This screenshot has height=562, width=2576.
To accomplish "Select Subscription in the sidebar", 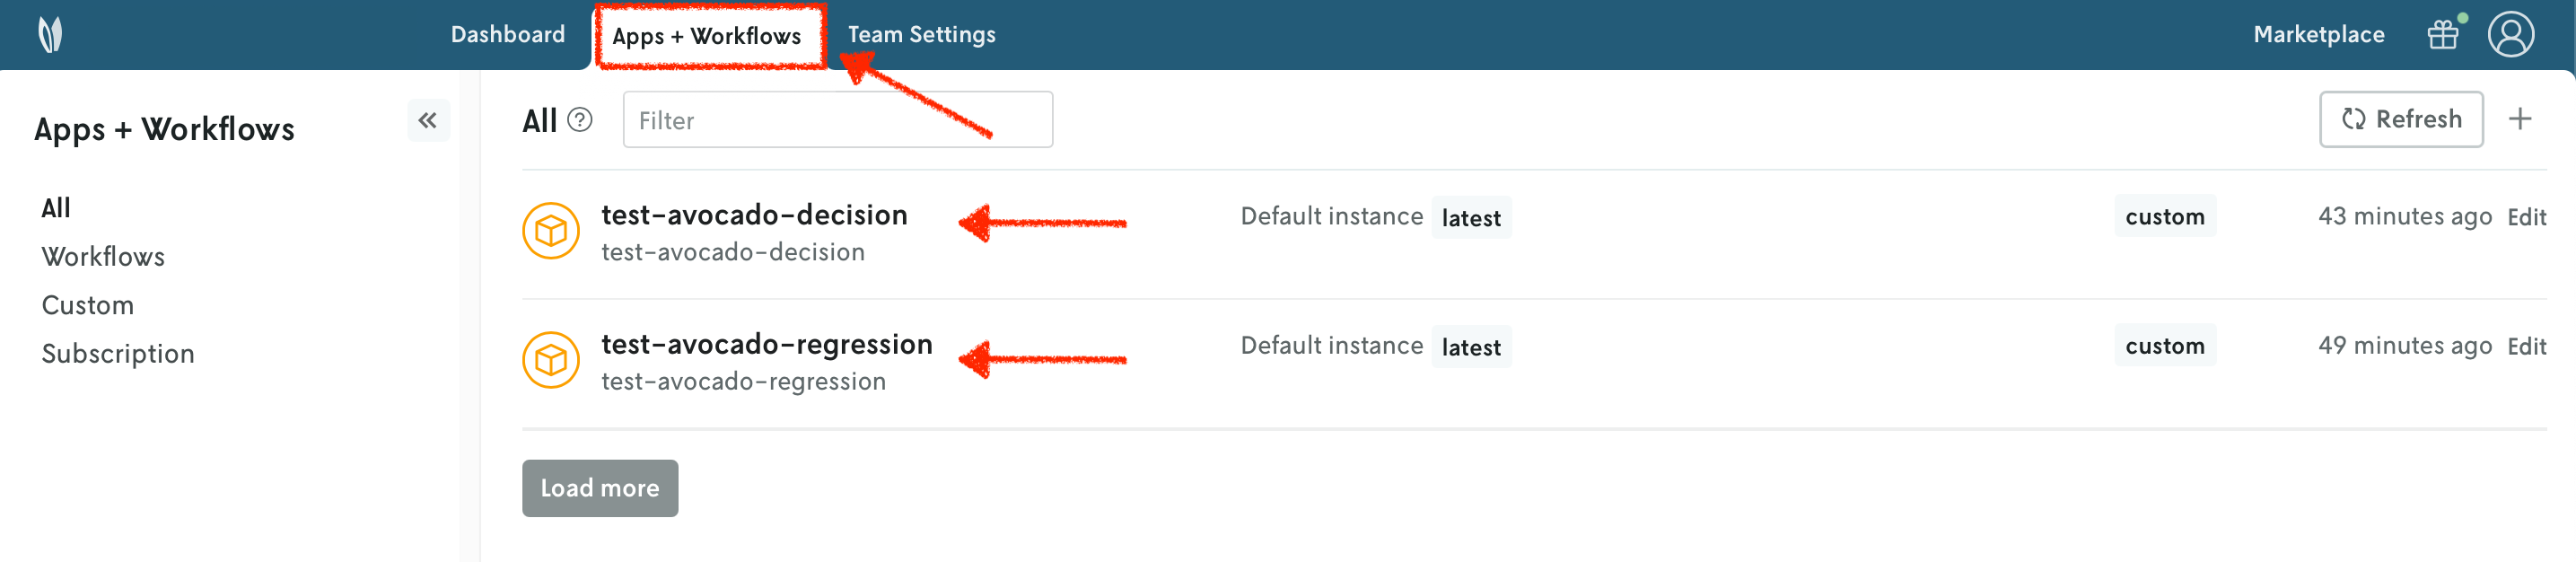I will click(118, 354).
